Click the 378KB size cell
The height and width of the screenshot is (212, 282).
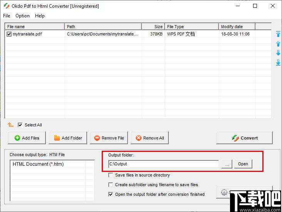[x=156, y=34]
